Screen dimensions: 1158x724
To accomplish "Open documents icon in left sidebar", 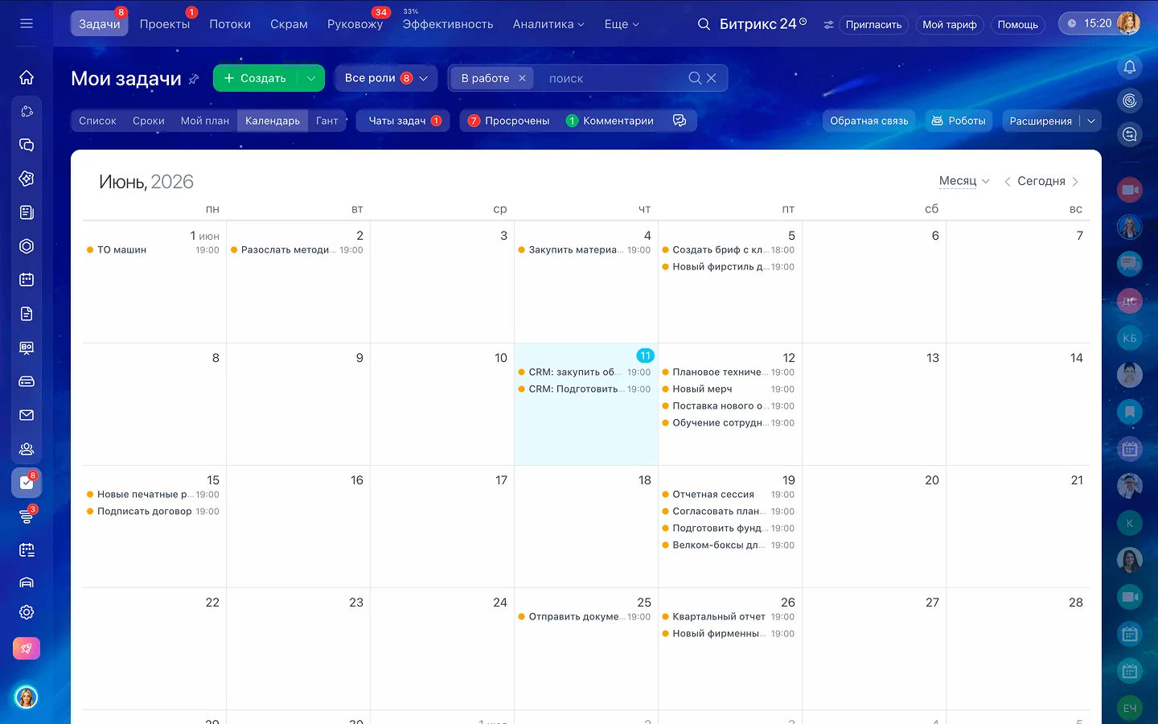I will [x=27, y=314].
